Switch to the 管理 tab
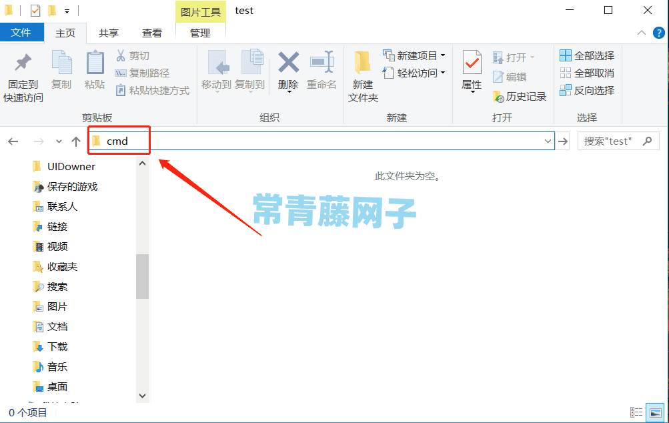 200,33
